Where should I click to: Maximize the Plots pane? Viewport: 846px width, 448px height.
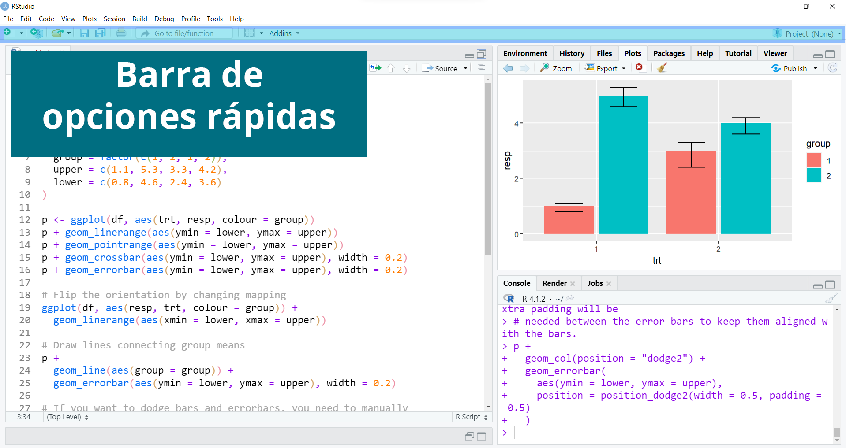pos(830,54)
